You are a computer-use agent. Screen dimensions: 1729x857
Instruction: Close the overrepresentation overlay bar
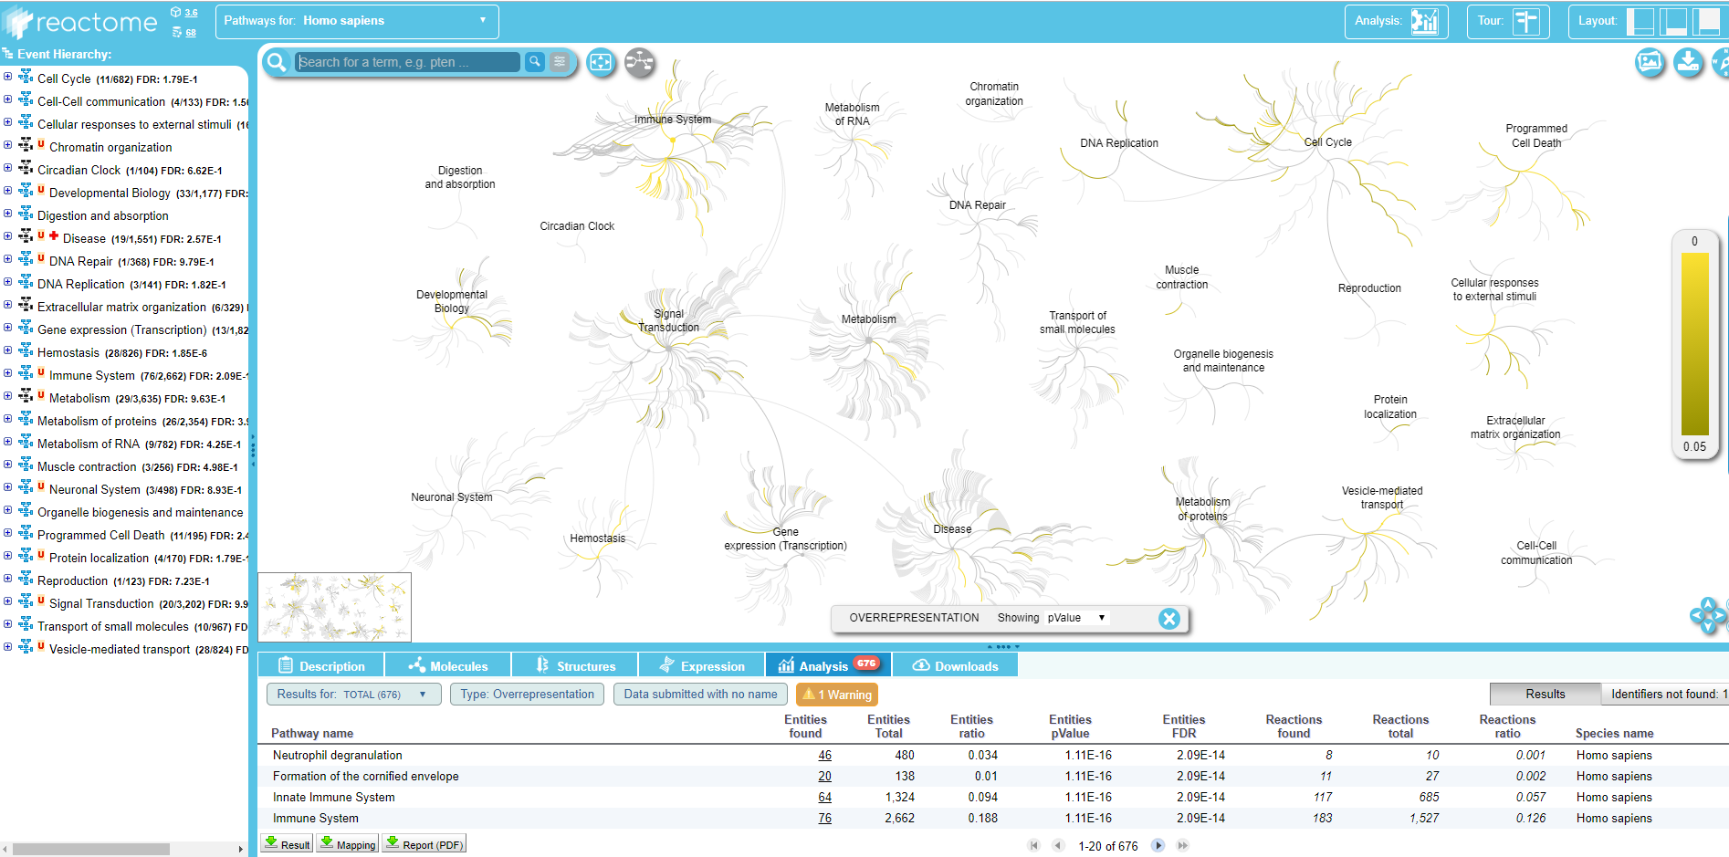click(x=1168, y=619)
